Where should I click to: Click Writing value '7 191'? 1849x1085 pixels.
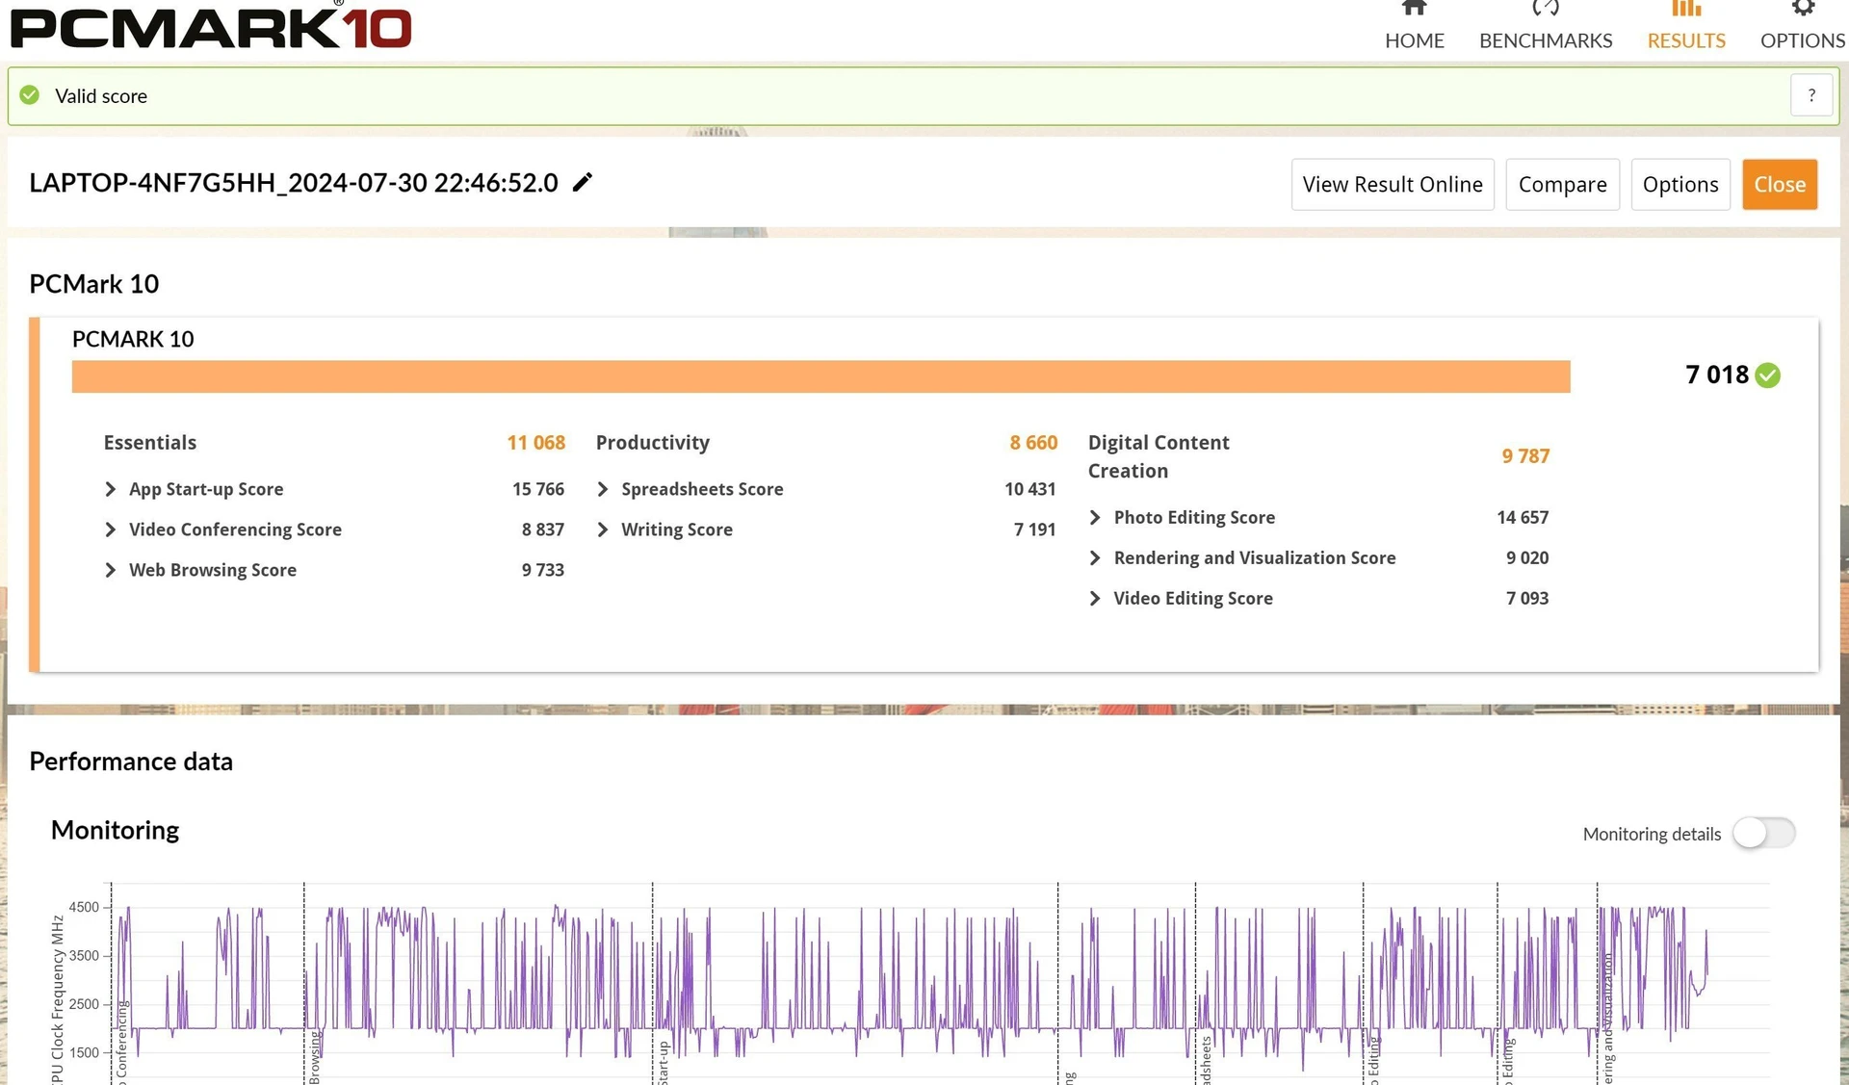[x=1035, y=530]
